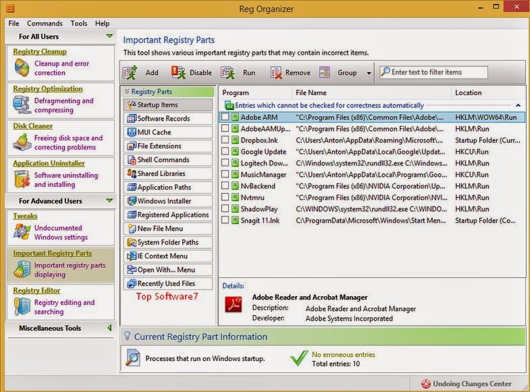The height and width of the screenshot is (392, 530).
Task: Check the Snagit 11.lnk checkbox
Action: pyautogui.click(x=225, y=221)
